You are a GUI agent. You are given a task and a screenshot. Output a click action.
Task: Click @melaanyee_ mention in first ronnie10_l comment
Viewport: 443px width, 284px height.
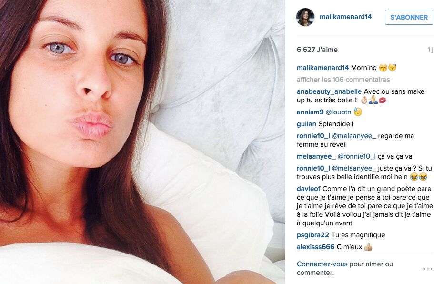354,136
